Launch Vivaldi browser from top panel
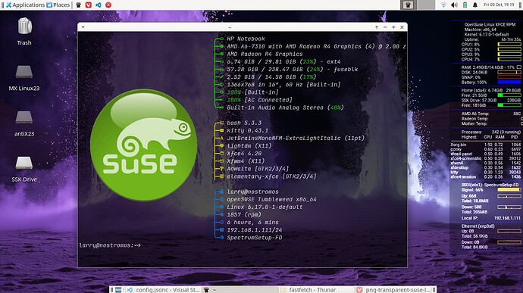Screen dimensions: 523x293 (x=89, y=5)
